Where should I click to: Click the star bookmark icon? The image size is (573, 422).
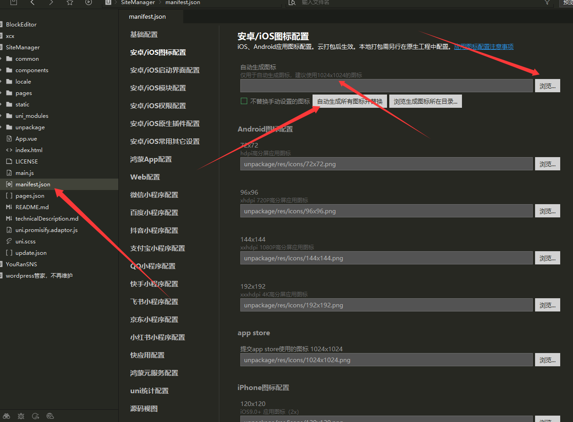click(69, 3)
